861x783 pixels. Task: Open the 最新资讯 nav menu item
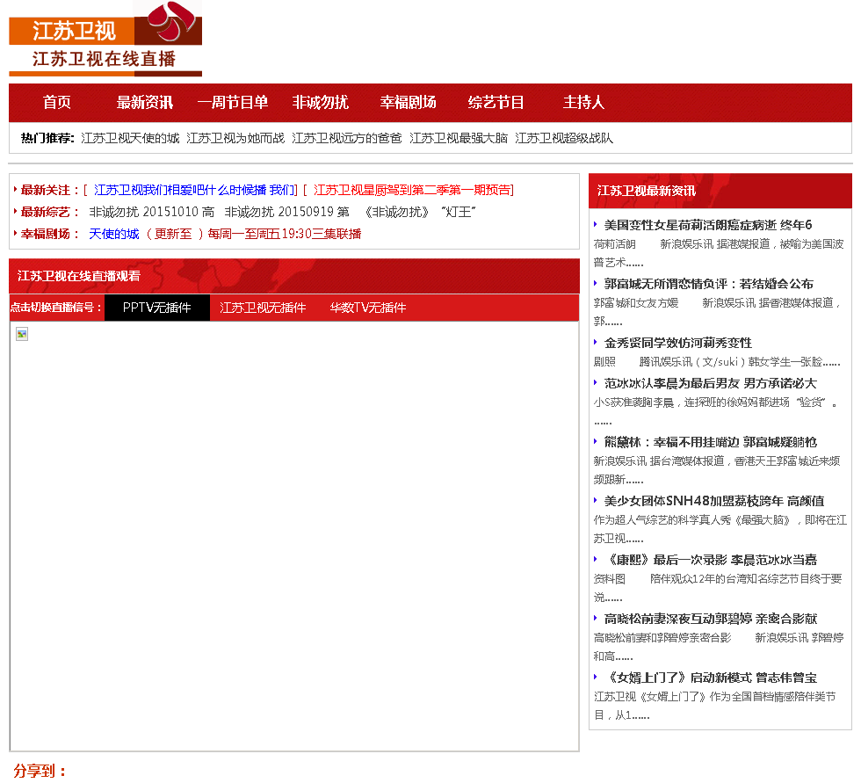[144, 102]
